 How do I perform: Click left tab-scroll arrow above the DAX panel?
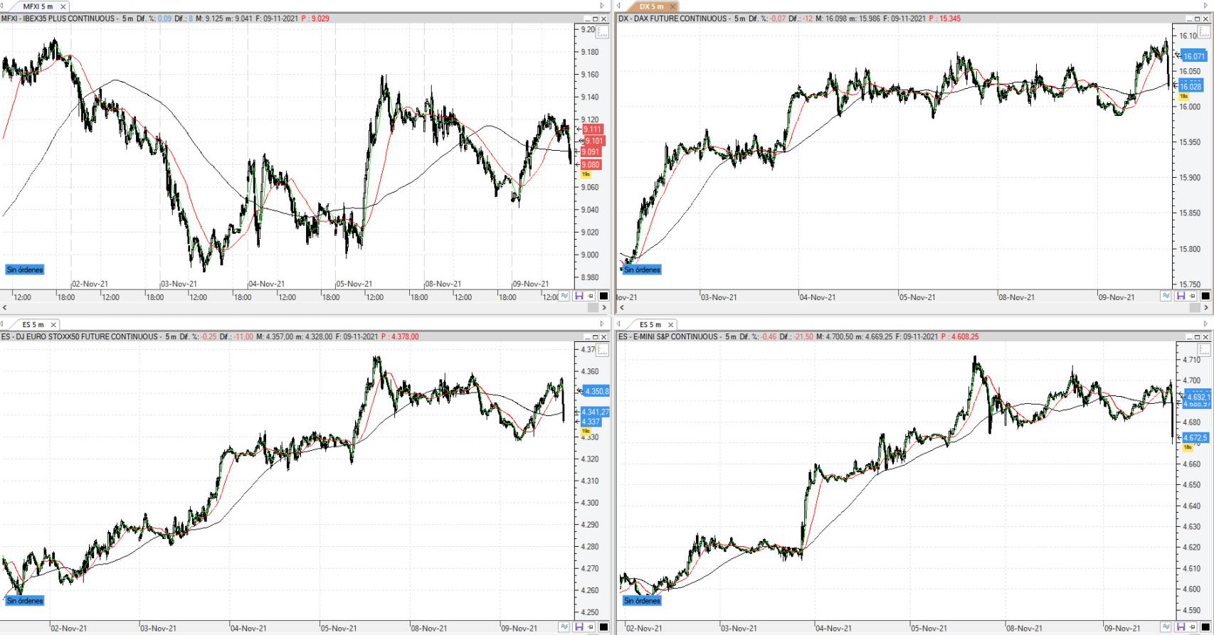coord(619,6)
